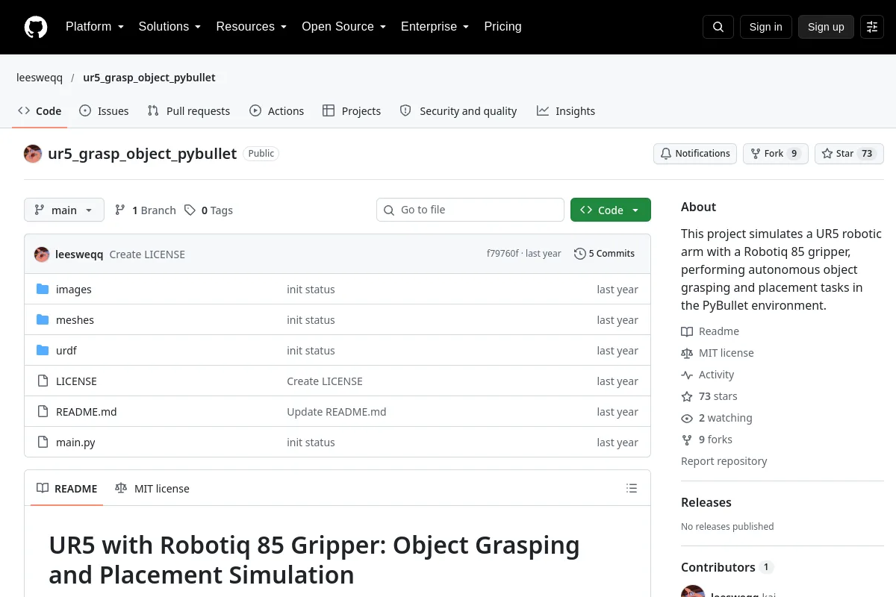The image size is (896, 597).
Task: Click the pulse icon beside Activity
Action: coord(687,375)
